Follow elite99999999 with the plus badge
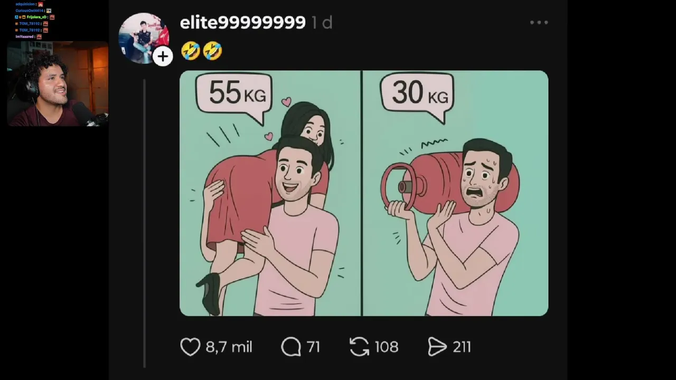676x380 pixels. [163, 56]
